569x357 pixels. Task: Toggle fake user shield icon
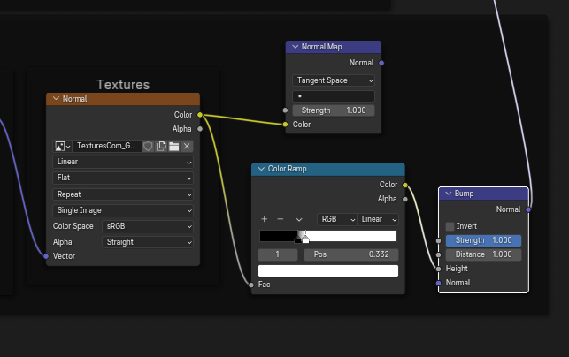point(149,146)
